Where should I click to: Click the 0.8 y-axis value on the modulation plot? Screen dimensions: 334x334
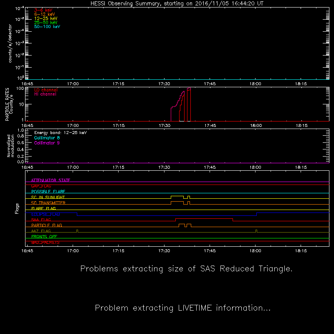pyautogui.click(x=20, y=136)
